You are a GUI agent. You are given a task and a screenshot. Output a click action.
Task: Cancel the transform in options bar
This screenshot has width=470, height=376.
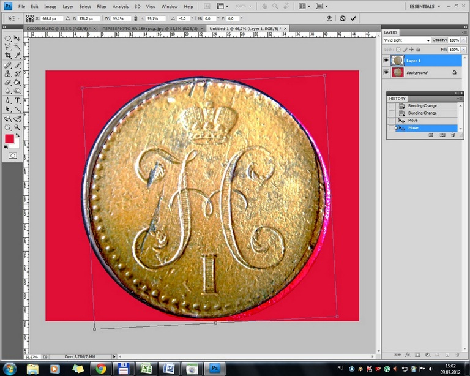click(342, 18)
